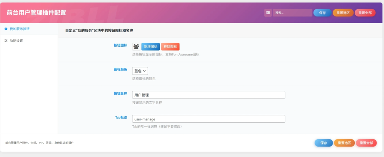Click the section heading 自定义"我的服务"区块中的按钮图标和名称
Screen dimensions: 384x157
99,31
